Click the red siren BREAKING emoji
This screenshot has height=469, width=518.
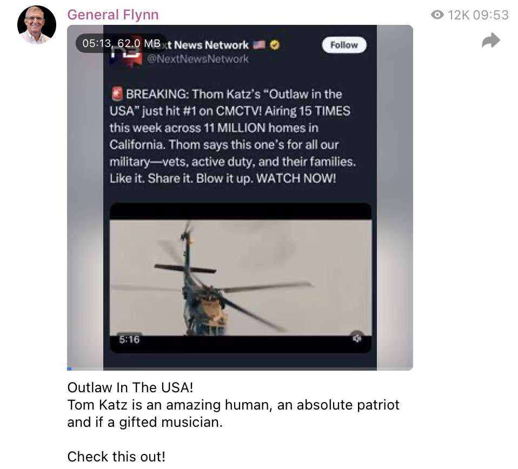pyautogui.click(x=117, y=93)
